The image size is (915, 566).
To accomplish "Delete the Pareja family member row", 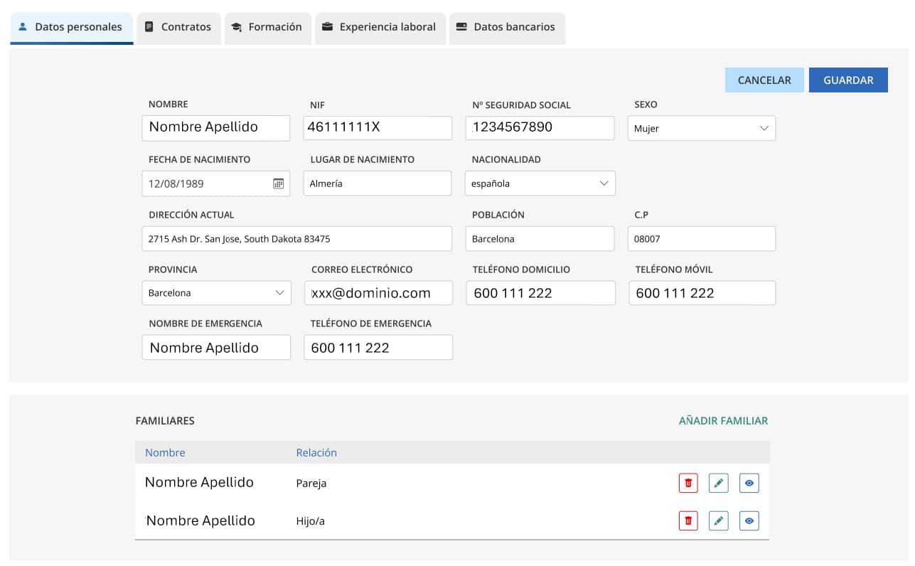I will [x=687, y=484].
